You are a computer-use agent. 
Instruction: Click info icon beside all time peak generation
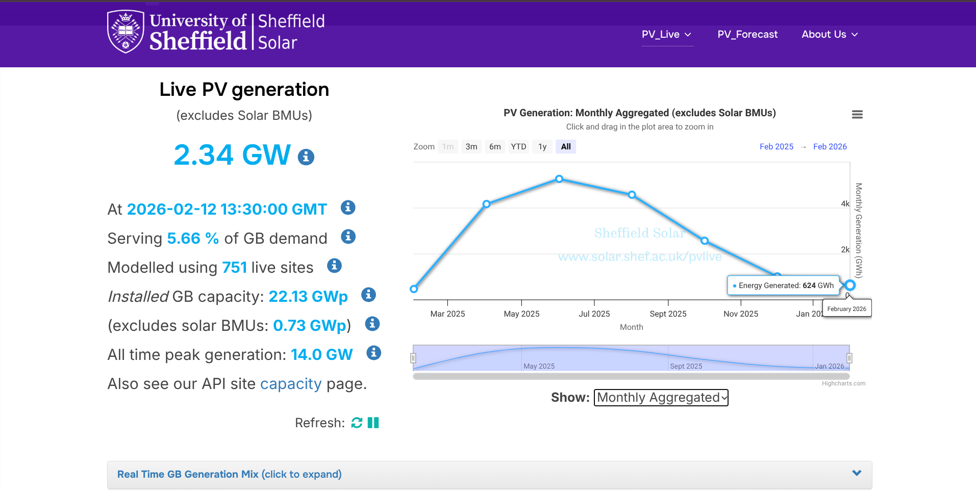(374, 353)
